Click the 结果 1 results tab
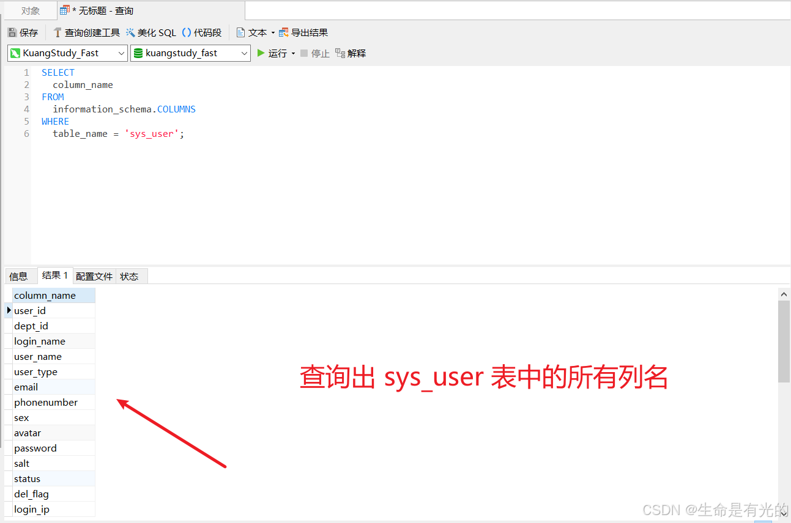This screenshot has width=791, height=523. click(54, 276)
